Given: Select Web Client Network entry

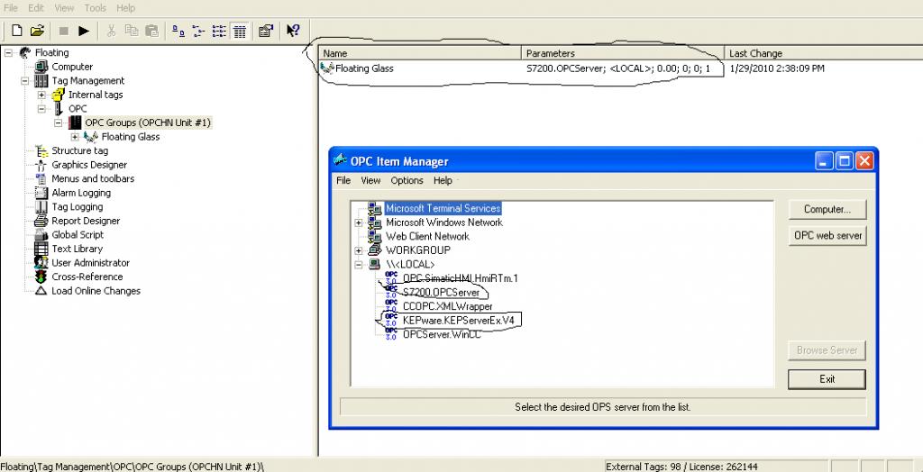Looking at the screenshot, I should coord(427,236).
